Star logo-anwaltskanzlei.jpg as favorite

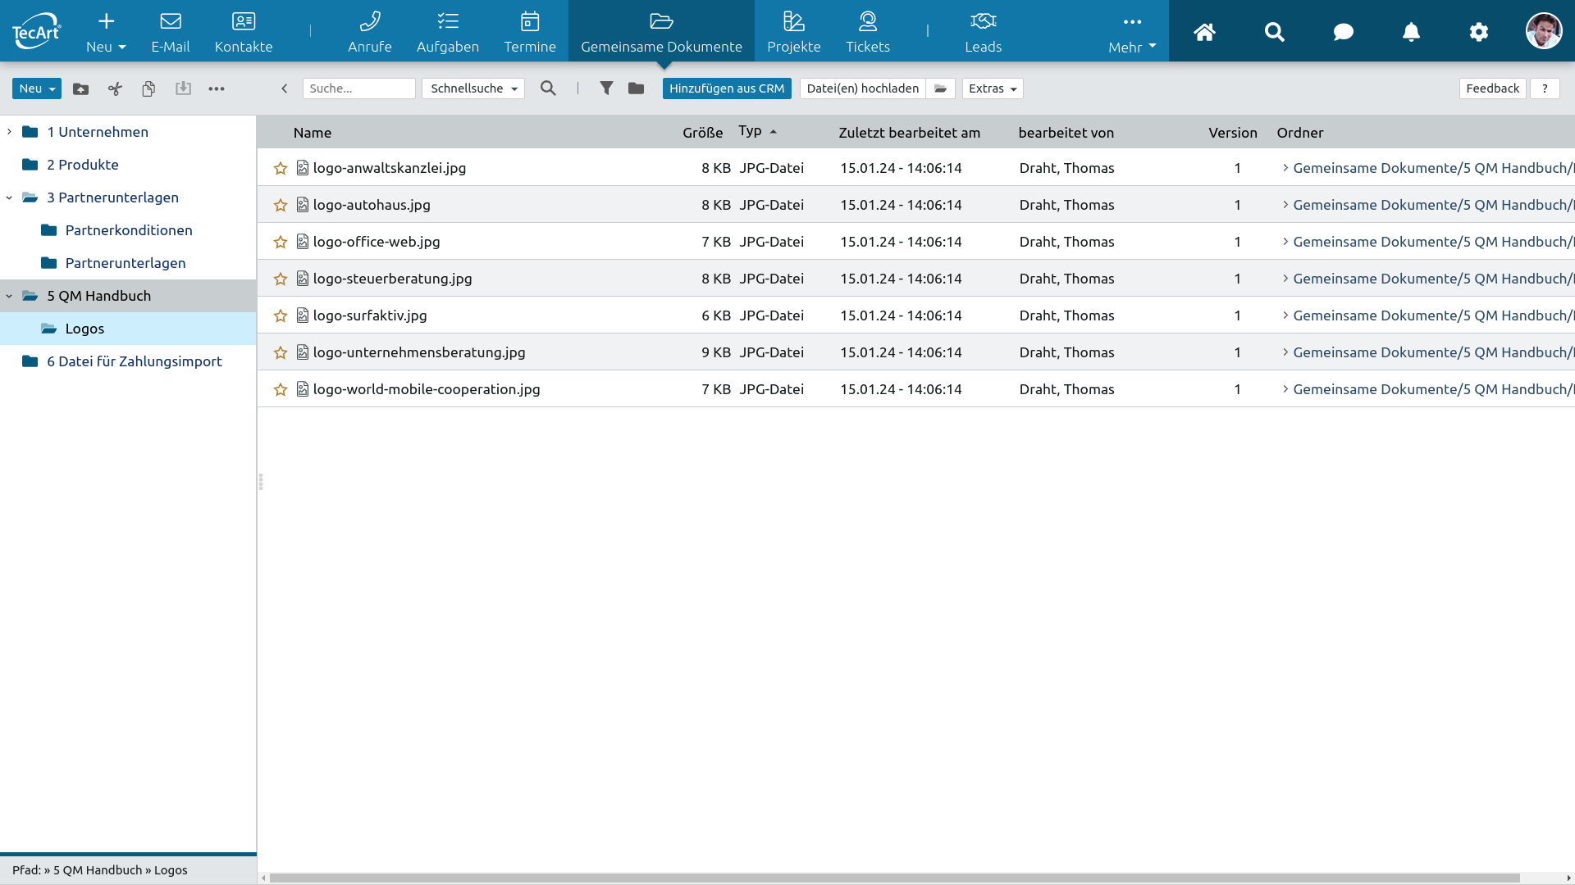pos(281,168)
